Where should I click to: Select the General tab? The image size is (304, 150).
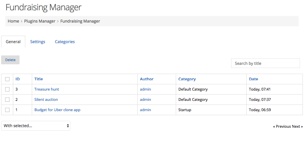click(x=13, y=42)
